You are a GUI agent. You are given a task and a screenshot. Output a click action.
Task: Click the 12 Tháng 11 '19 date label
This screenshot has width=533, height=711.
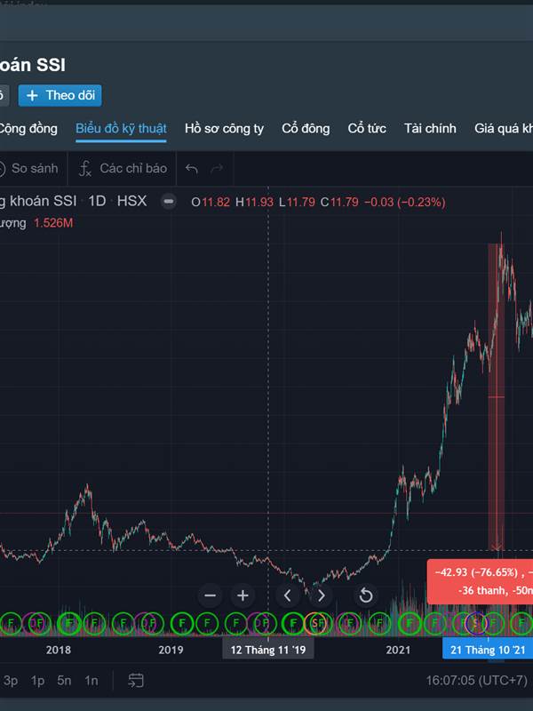tap(268, 650)
